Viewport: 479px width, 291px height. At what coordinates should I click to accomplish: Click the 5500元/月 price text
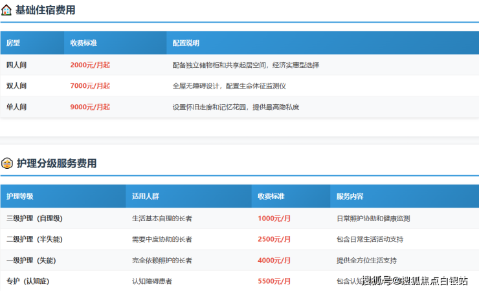pyautogui.click(x=274, y=281)
